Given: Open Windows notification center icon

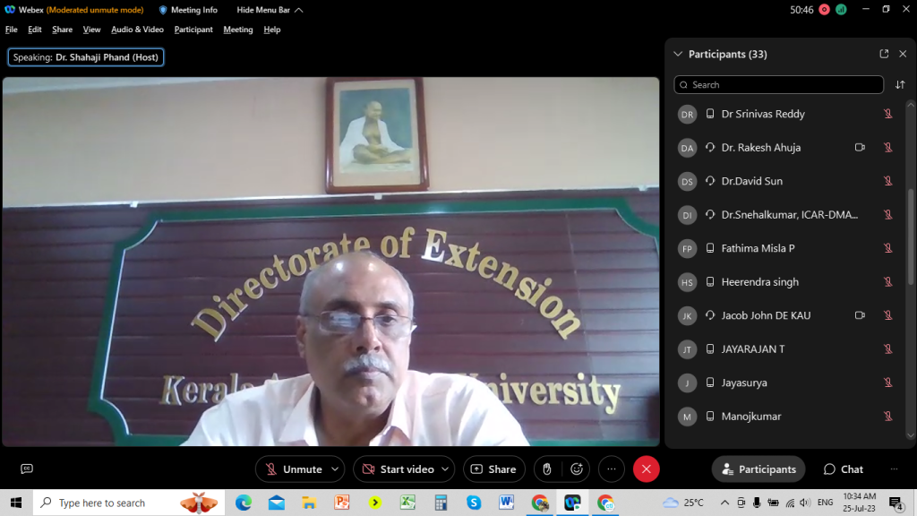Looking at the screenshot, I should point(896,503).
